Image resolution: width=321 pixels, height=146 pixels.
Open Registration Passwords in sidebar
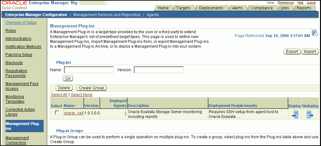click(16, 73)
